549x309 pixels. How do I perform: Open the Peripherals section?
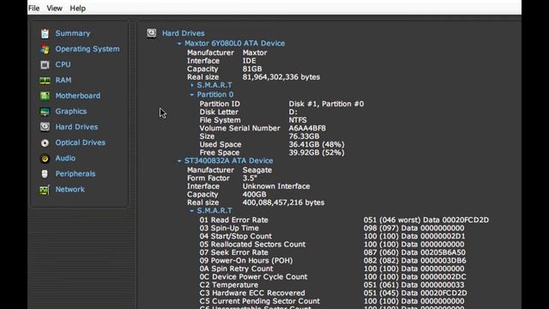(x=75, y=173)
